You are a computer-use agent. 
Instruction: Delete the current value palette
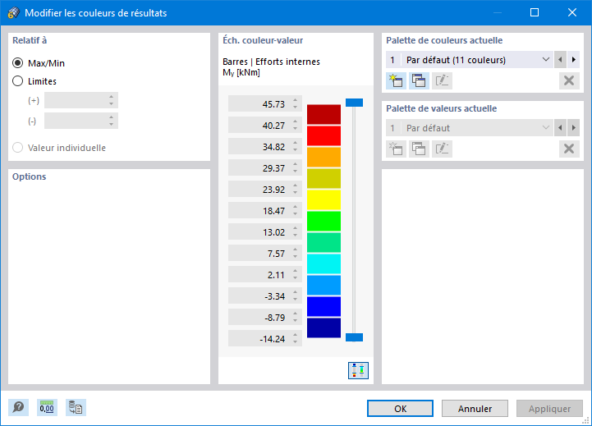pos(569,149)
